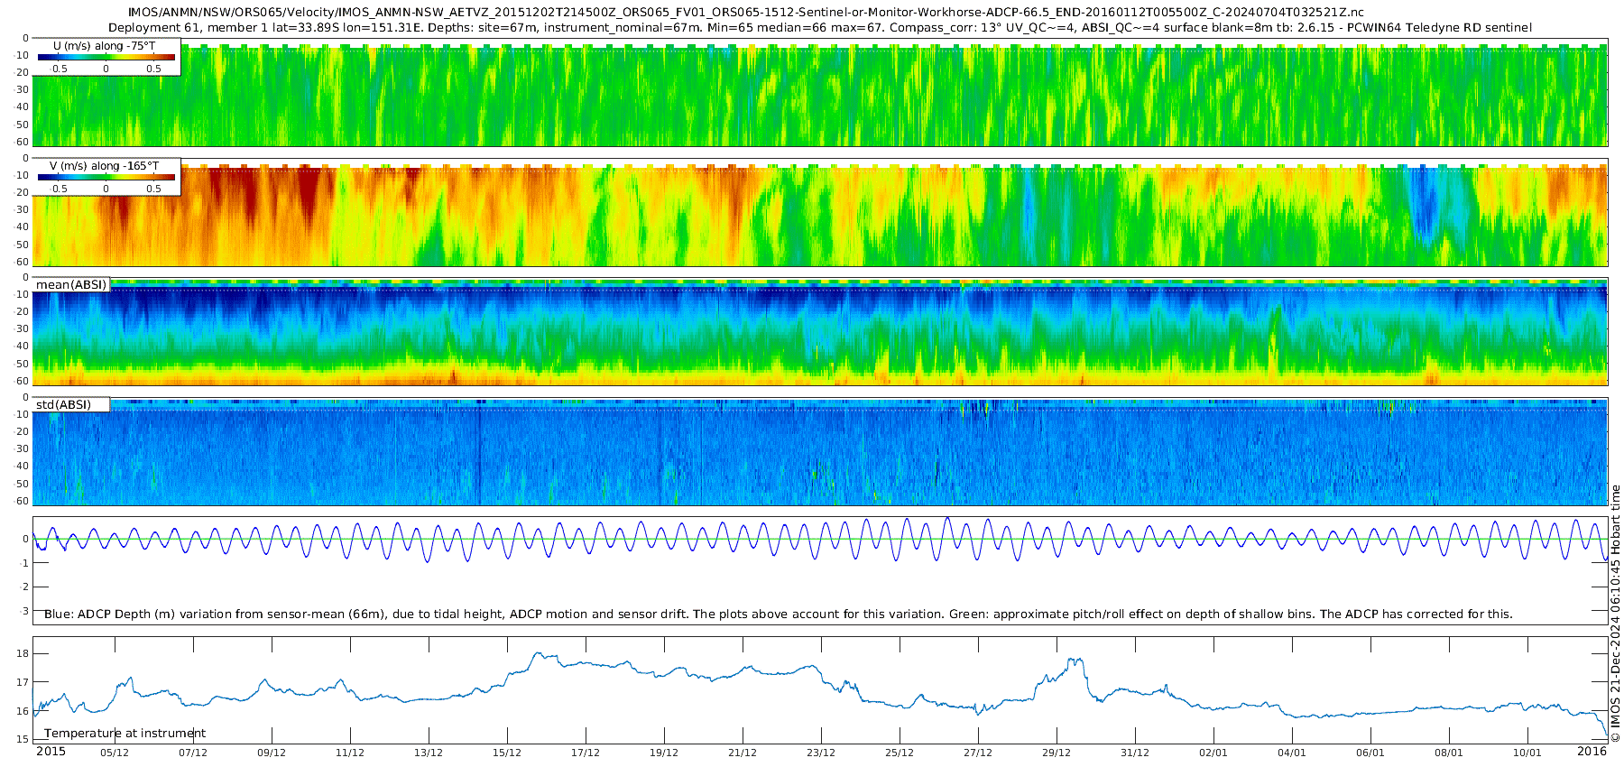
Task: Click the U (m/s) along -75°T legend label
Action: pyautogui.click(x=105, y=46)
